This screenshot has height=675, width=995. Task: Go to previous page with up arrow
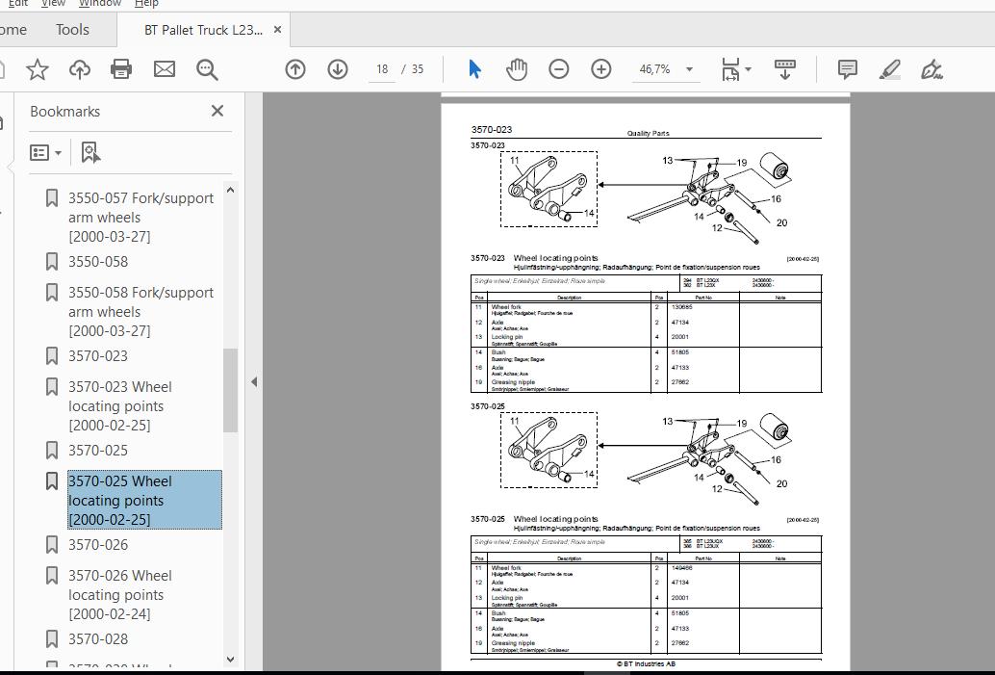point(295,69)
